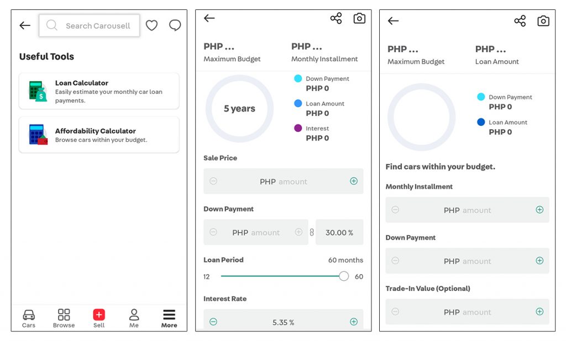Increase Sale Price with the plus stepper

click(x=354, y=181)
